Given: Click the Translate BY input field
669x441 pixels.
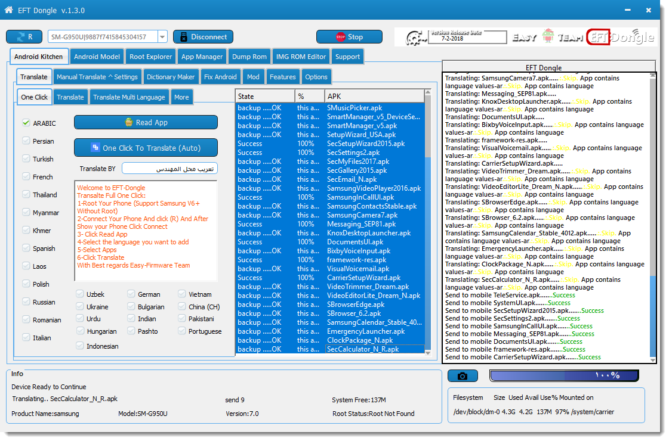Looking at the screenshot, I should 170,169.
